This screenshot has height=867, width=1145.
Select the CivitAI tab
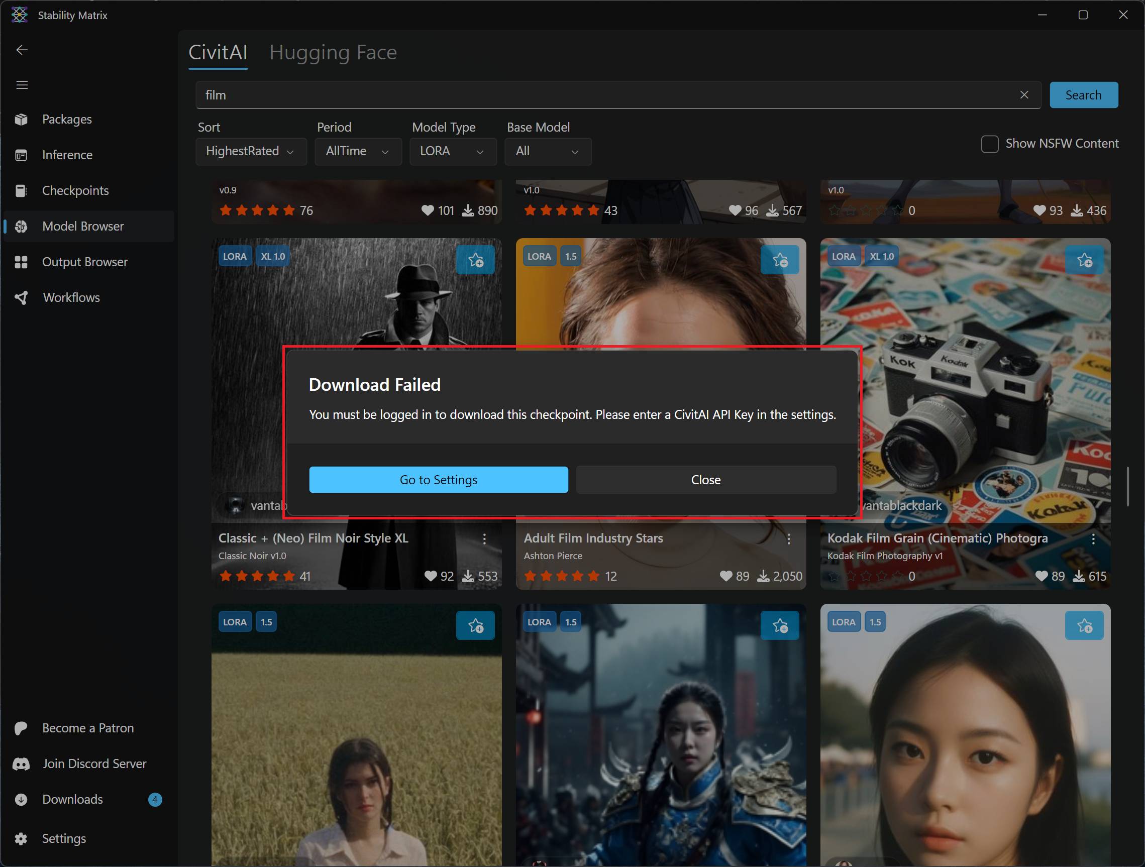click(218, 52)
